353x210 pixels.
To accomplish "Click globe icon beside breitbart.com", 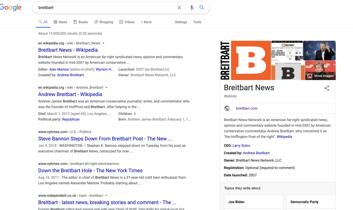I will (x=227, y=108).
